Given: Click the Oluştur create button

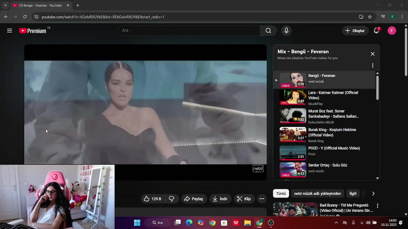Looking at the screenshot, I should [355, 31].
